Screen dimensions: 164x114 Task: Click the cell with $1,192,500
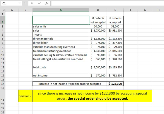click(115, 39)
